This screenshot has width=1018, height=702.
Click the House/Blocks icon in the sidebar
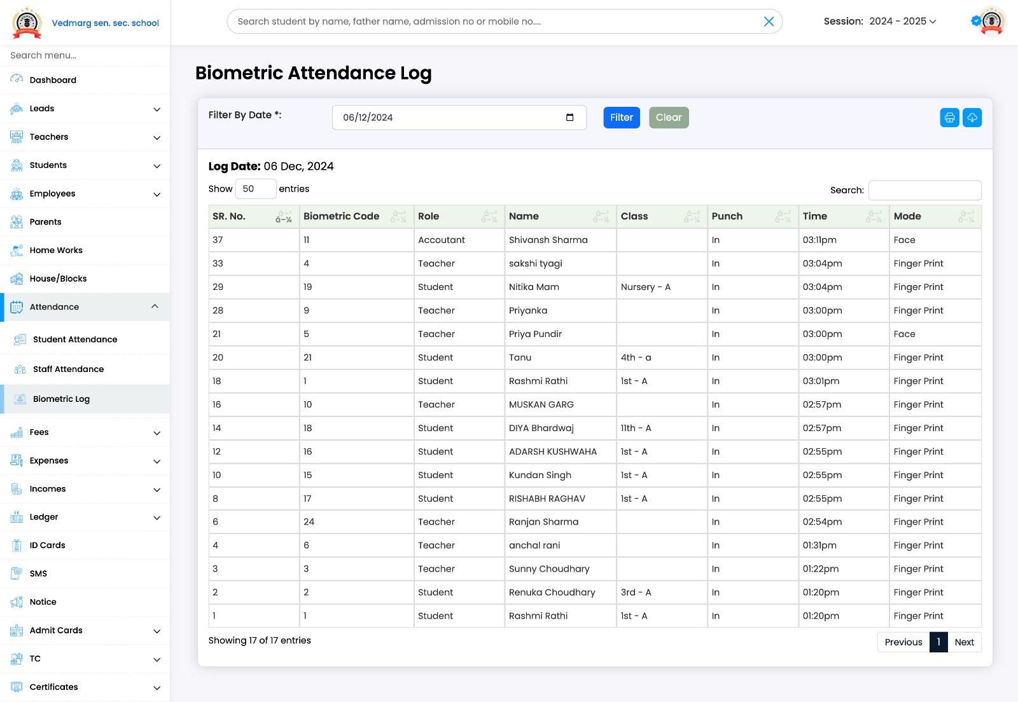pyautogui.click(x=15, y=278)
